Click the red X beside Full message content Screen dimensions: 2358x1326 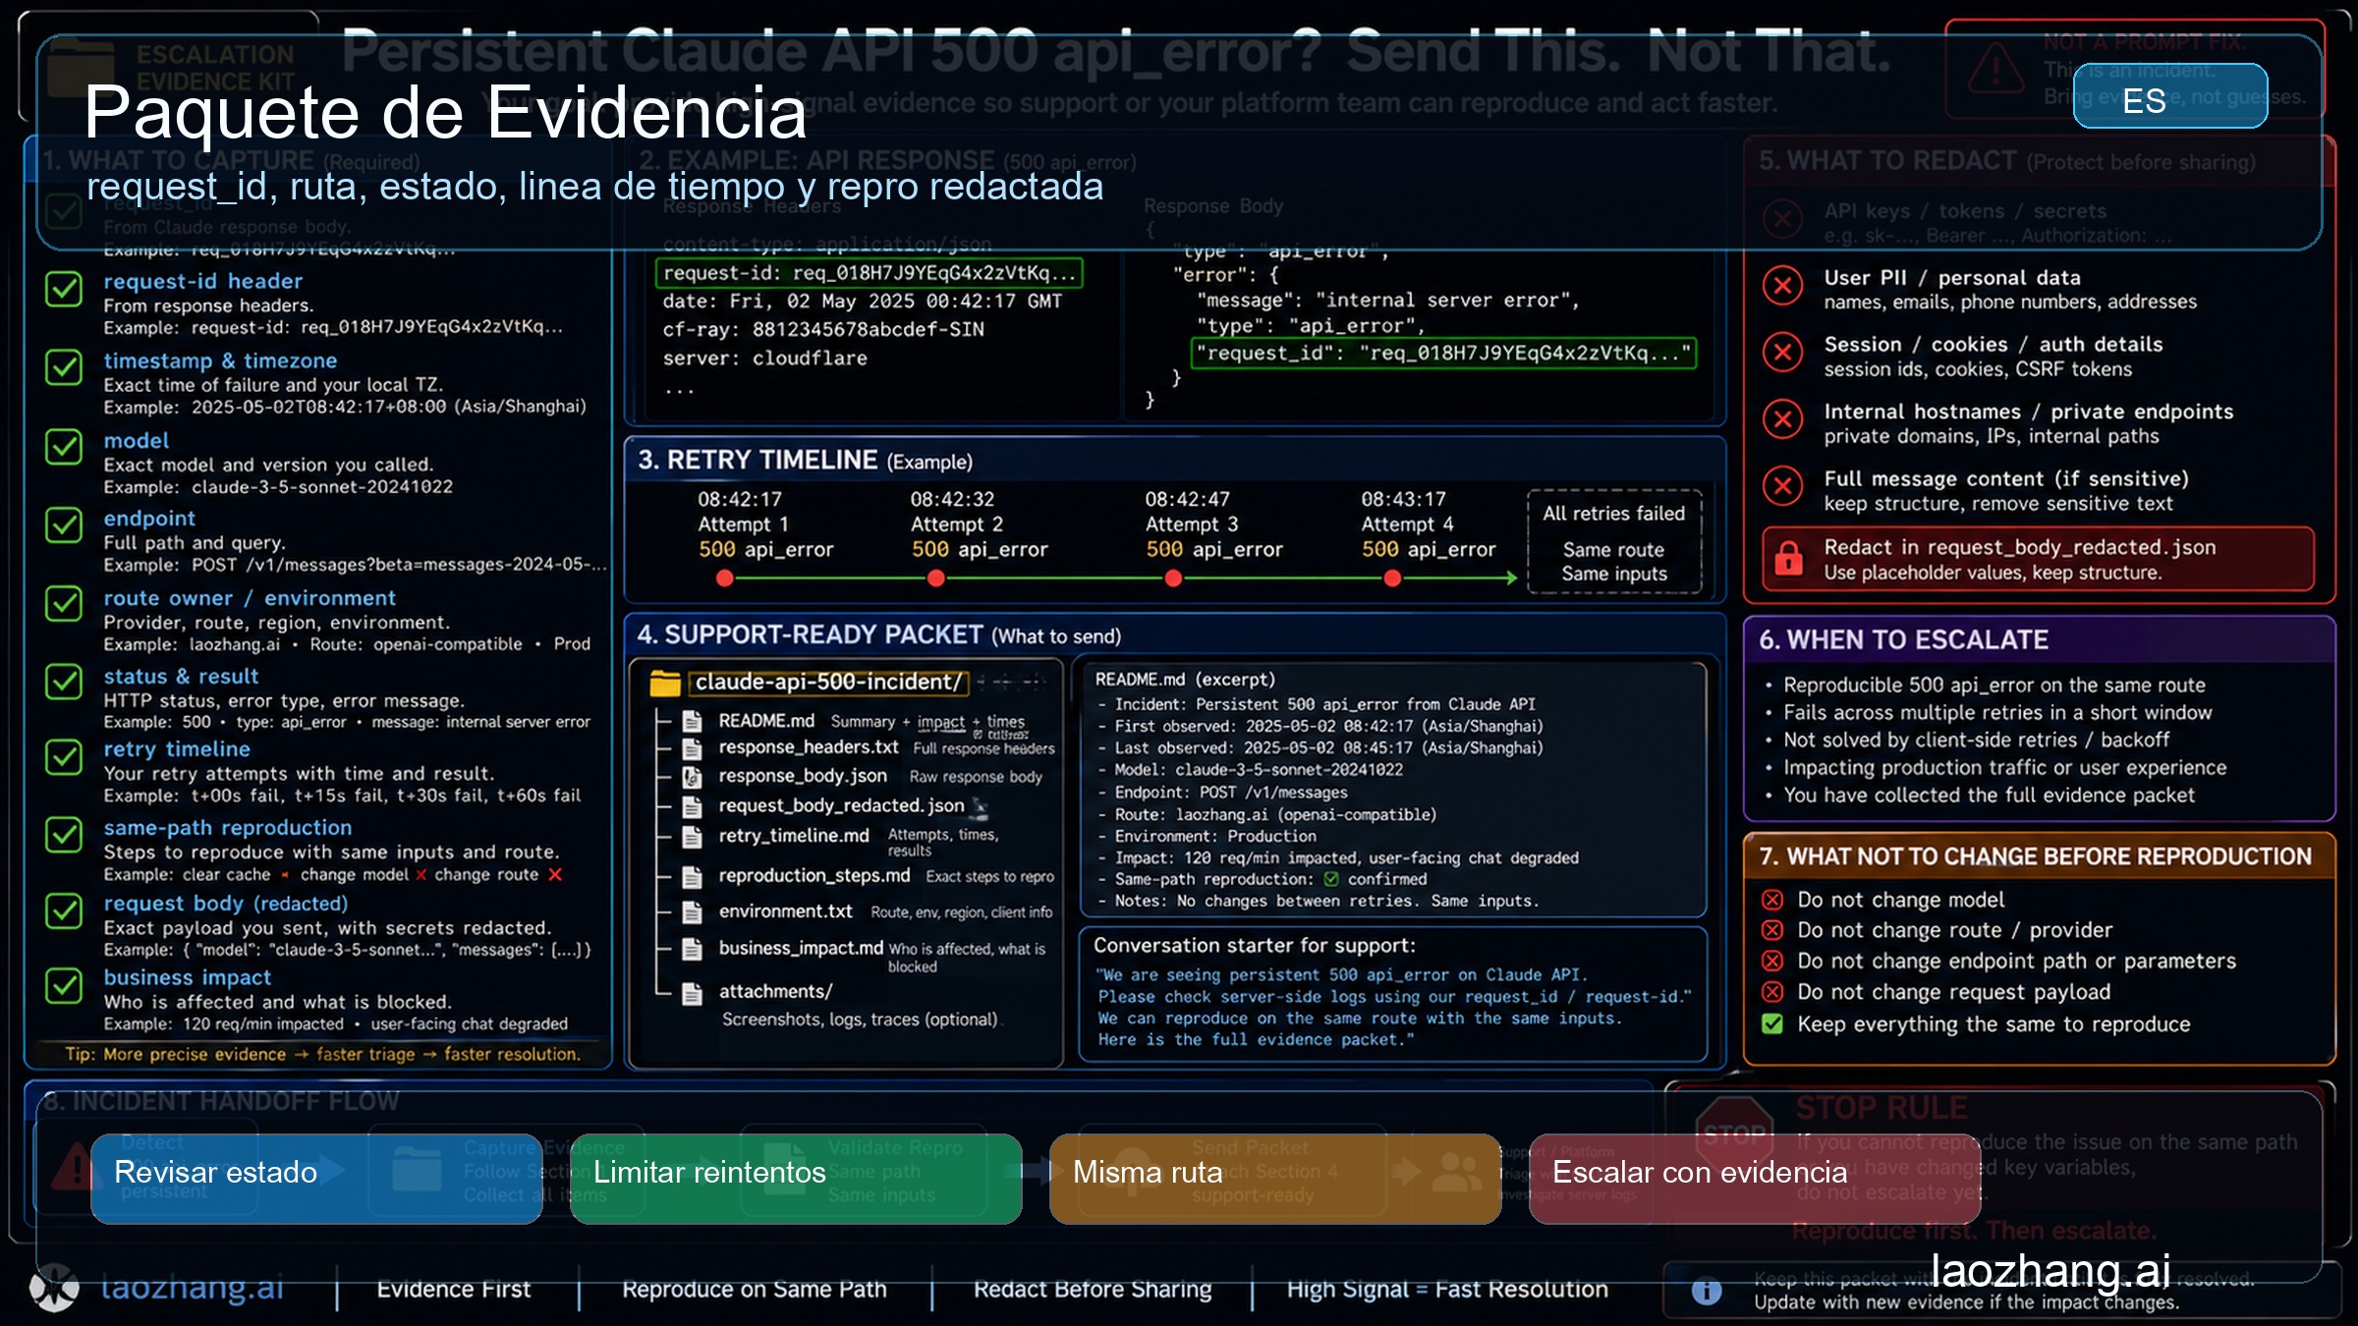[x=1782, y=485]
